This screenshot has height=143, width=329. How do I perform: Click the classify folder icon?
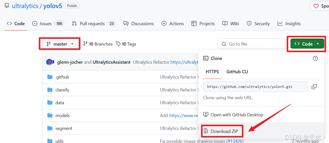coord(50,90)
